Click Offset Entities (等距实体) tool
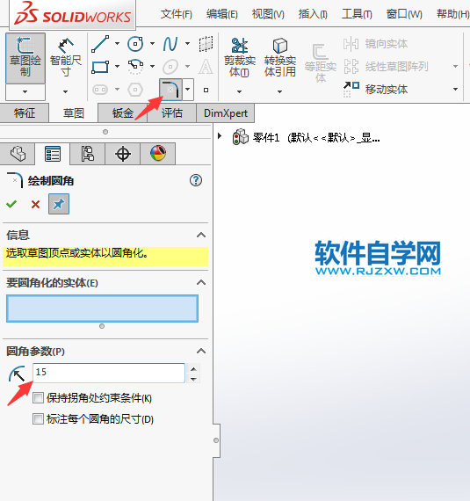 (x=321, y=63)
